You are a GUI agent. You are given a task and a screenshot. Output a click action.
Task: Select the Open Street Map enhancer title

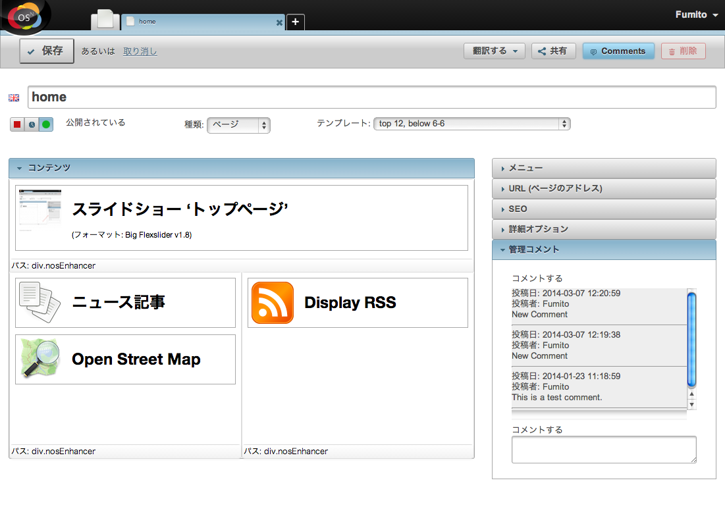[136, 359]
